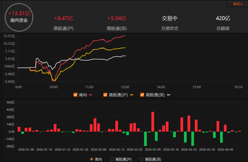Select the 南向 radio button below bar chart
Screen dimensions: 248x162
pos(92,159)
